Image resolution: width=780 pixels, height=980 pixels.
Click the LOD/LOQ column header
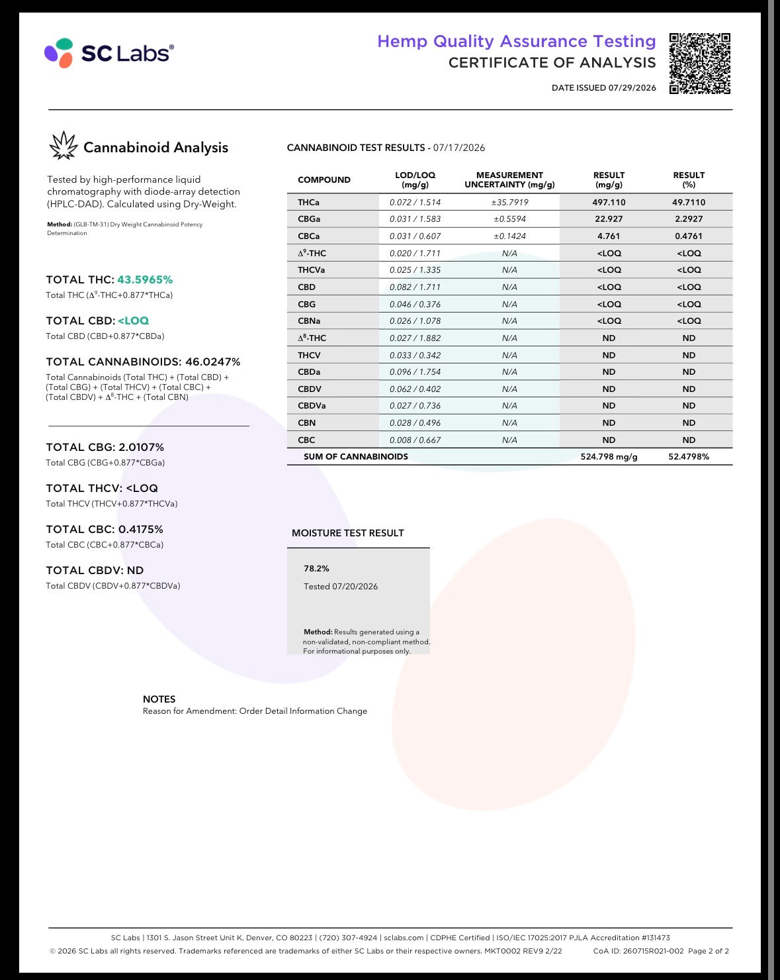click(x=415, y=180)
